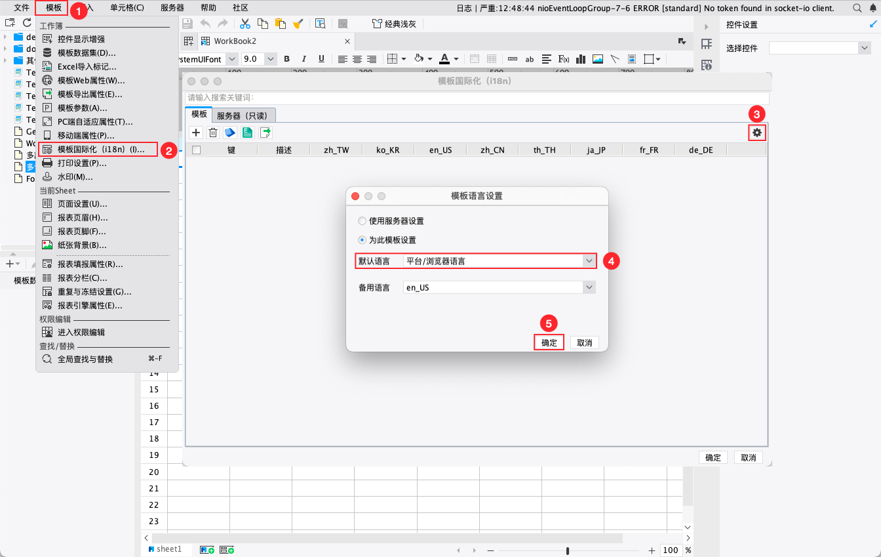Click 取消 at bottom of 模板国际化 dialog
The image size is (881, 557).
click(x=749, y=458)
